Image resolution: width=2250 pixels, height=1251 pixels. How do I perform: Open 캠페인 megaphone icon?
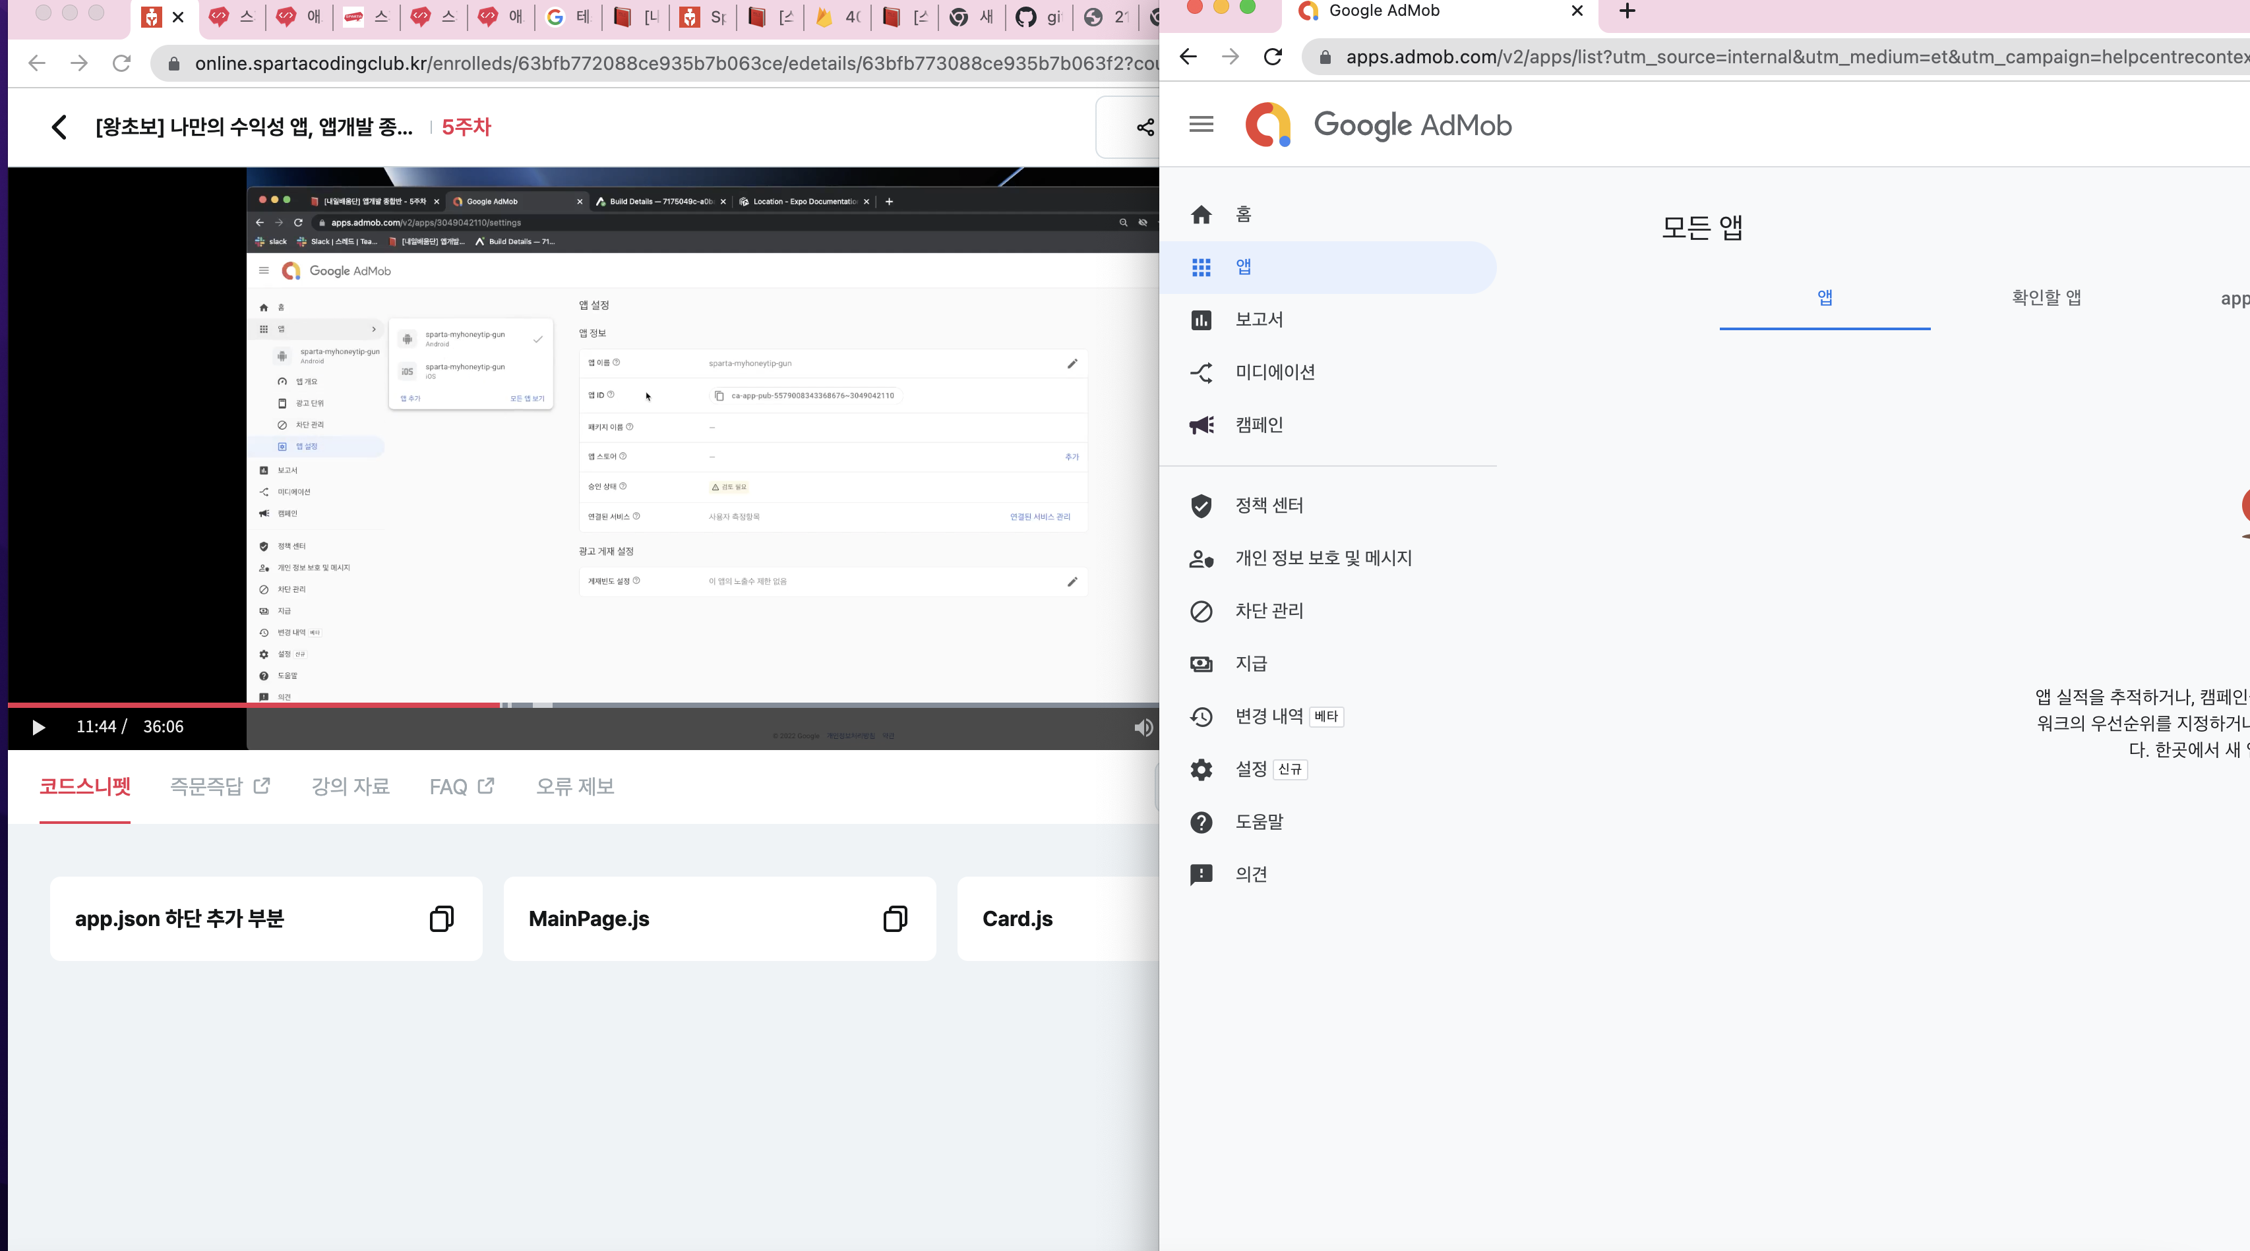(1201, 425)
